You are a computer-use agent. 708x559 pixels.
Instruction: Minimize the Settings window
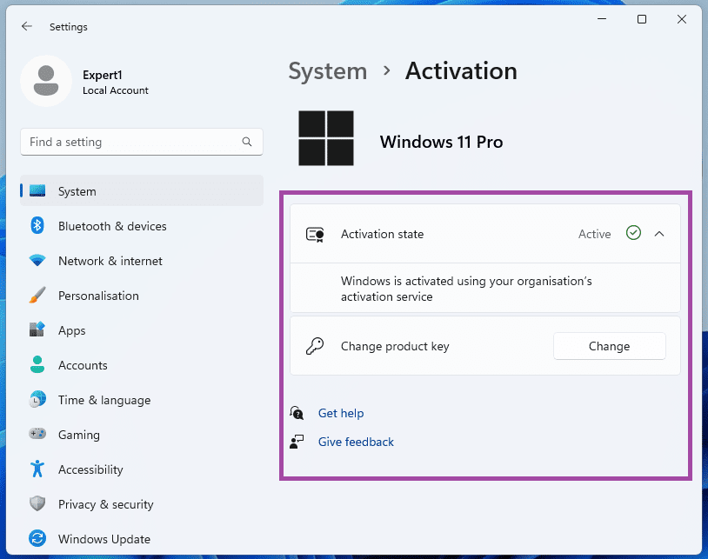point(601,19)
